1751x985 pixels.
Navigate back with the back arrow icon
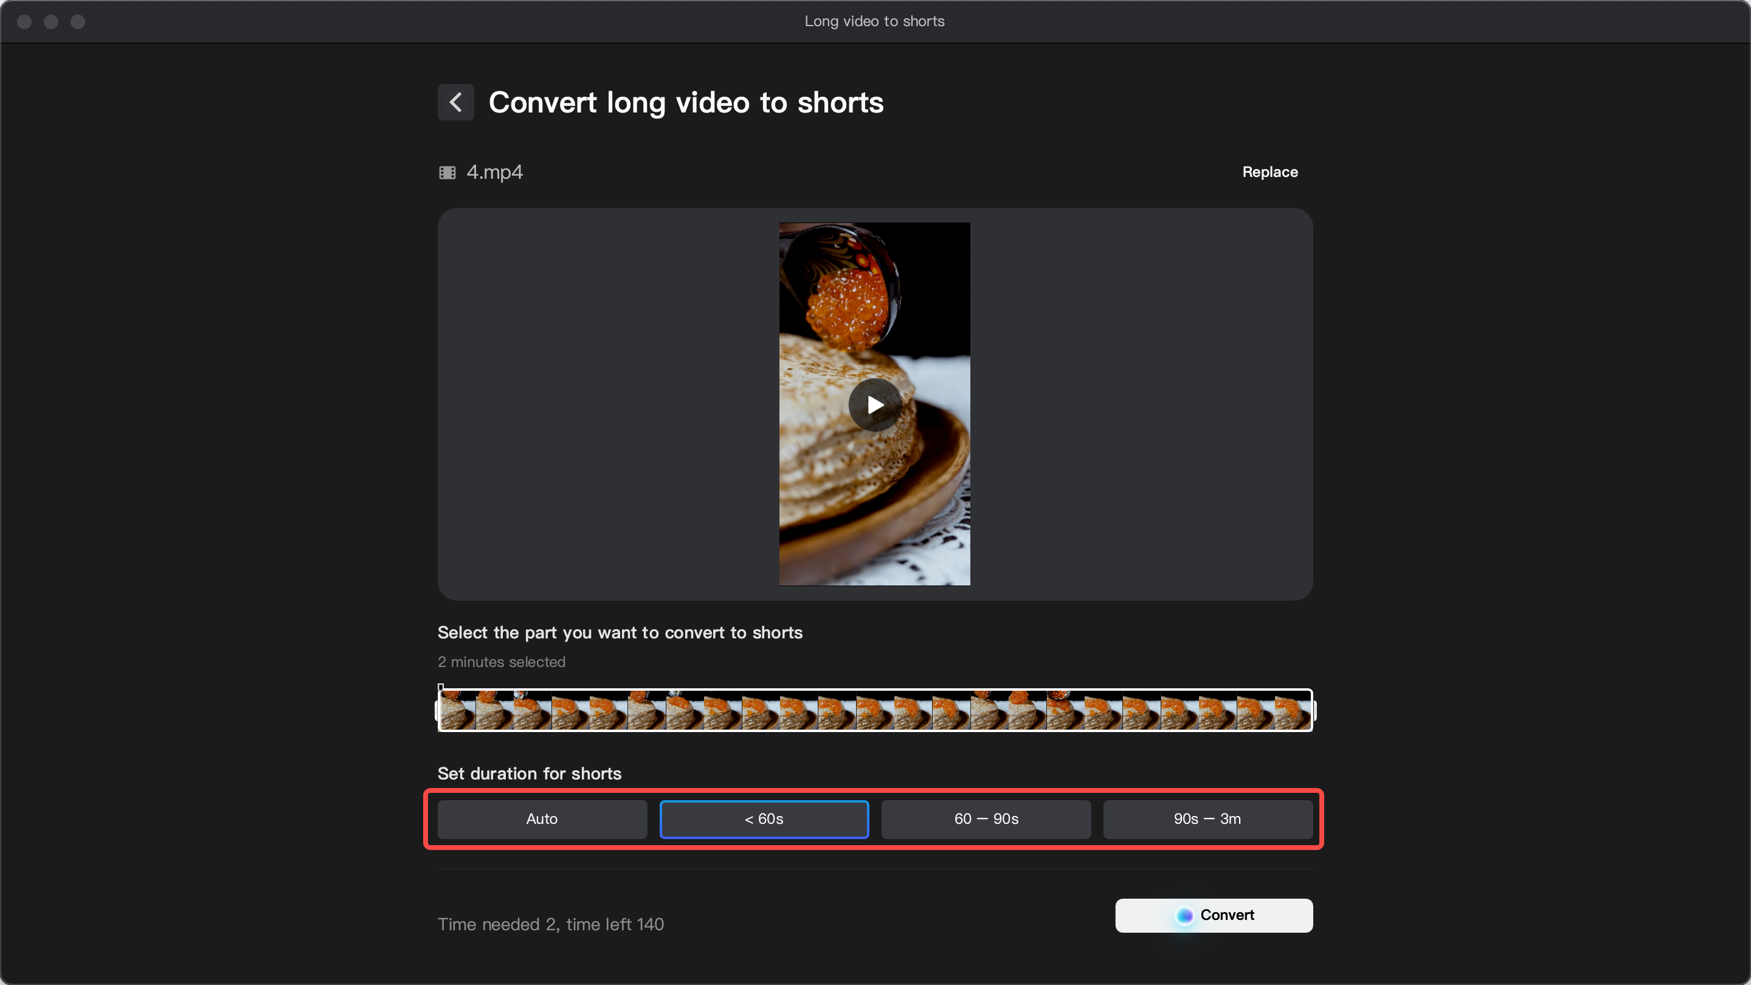click(455, 102)
